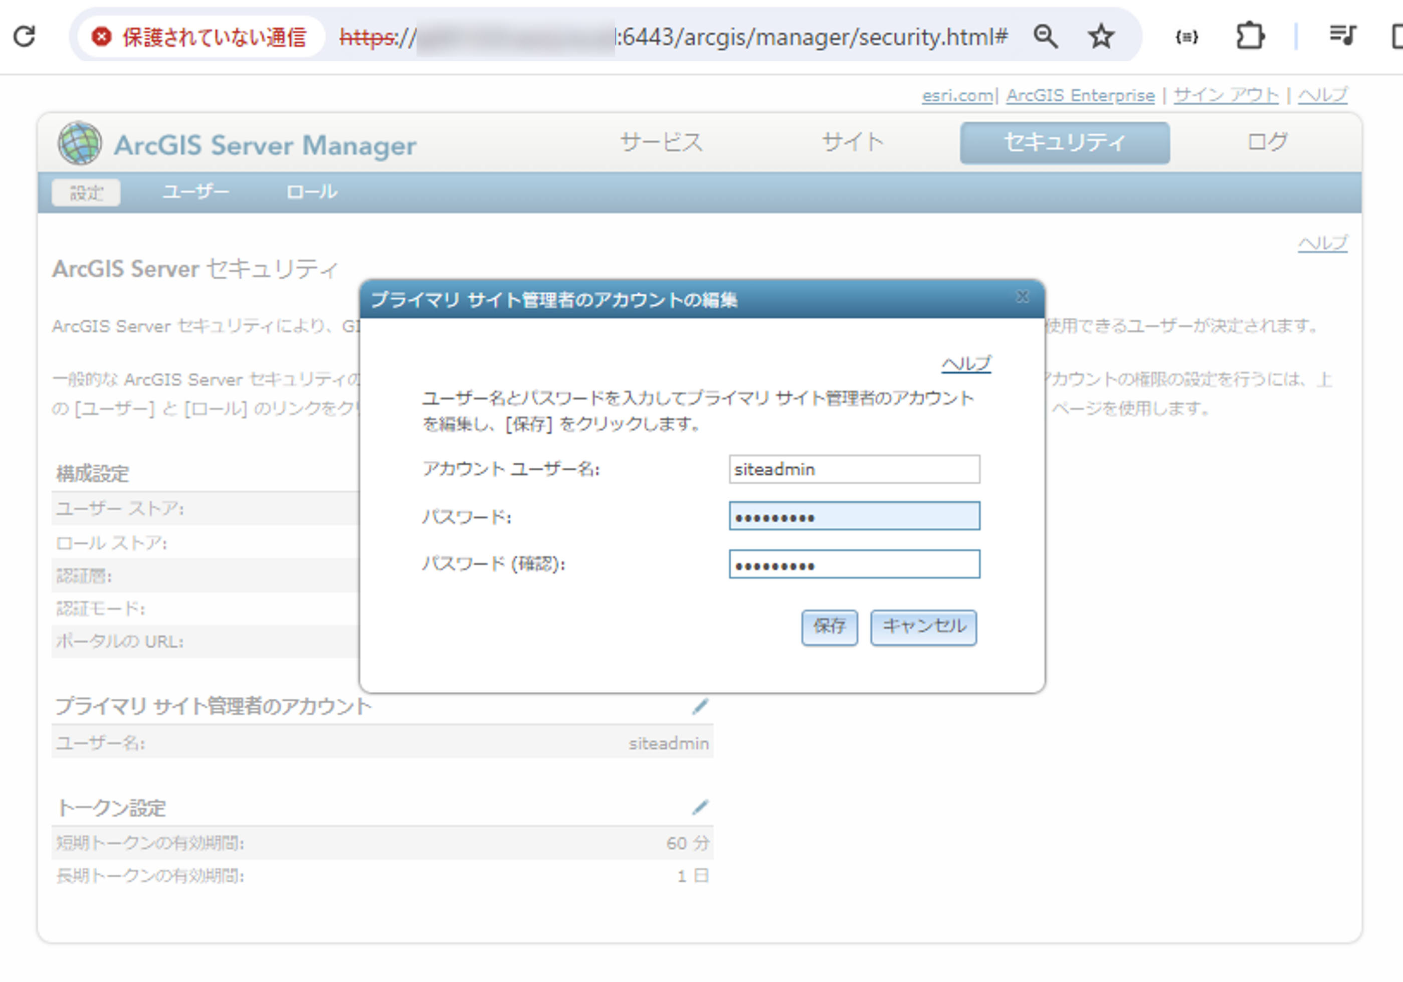Close the edit account dialog
Image resolution: width=1403 pixels, height=982 pixels.
(x=1023, y=297)
